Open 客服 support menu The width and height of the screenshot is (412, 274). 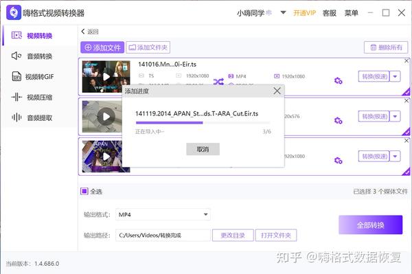coord(329,13)
